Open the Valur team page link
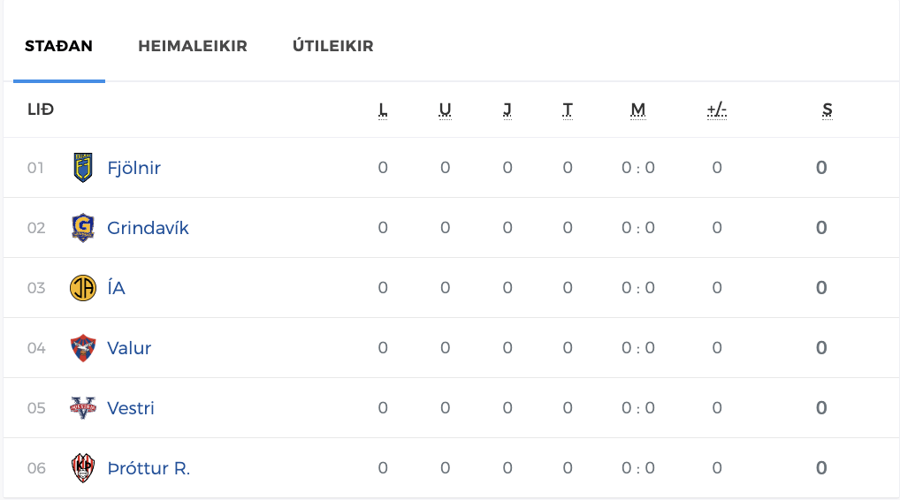 pos(129,348)
